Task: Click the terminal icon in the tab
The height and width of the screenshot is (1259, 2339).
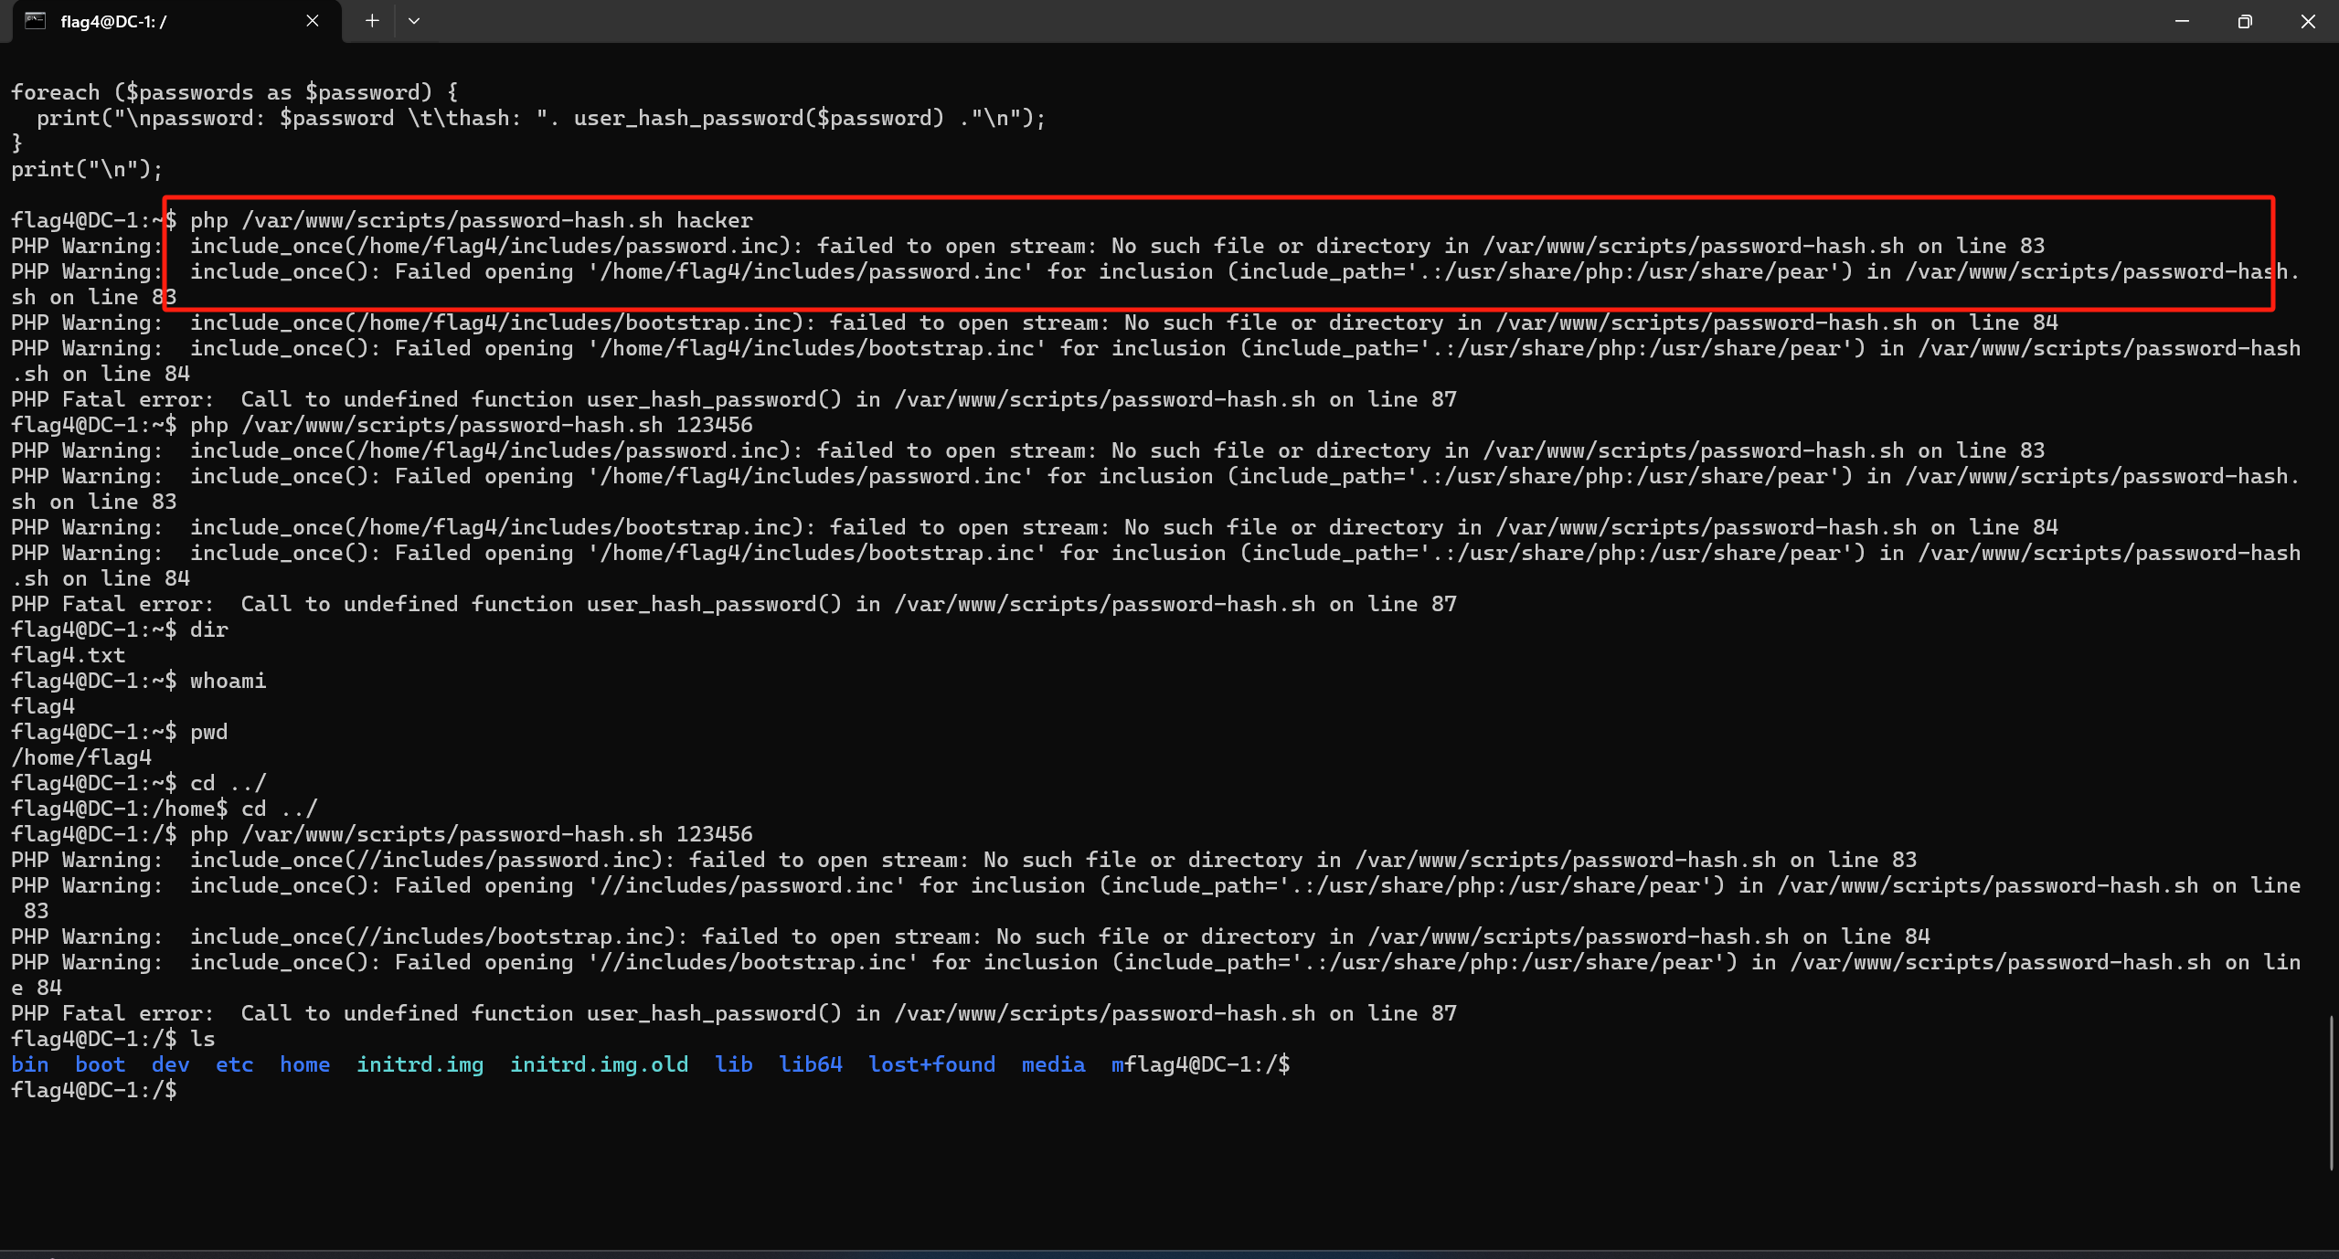Action: [x=35, y=21]
